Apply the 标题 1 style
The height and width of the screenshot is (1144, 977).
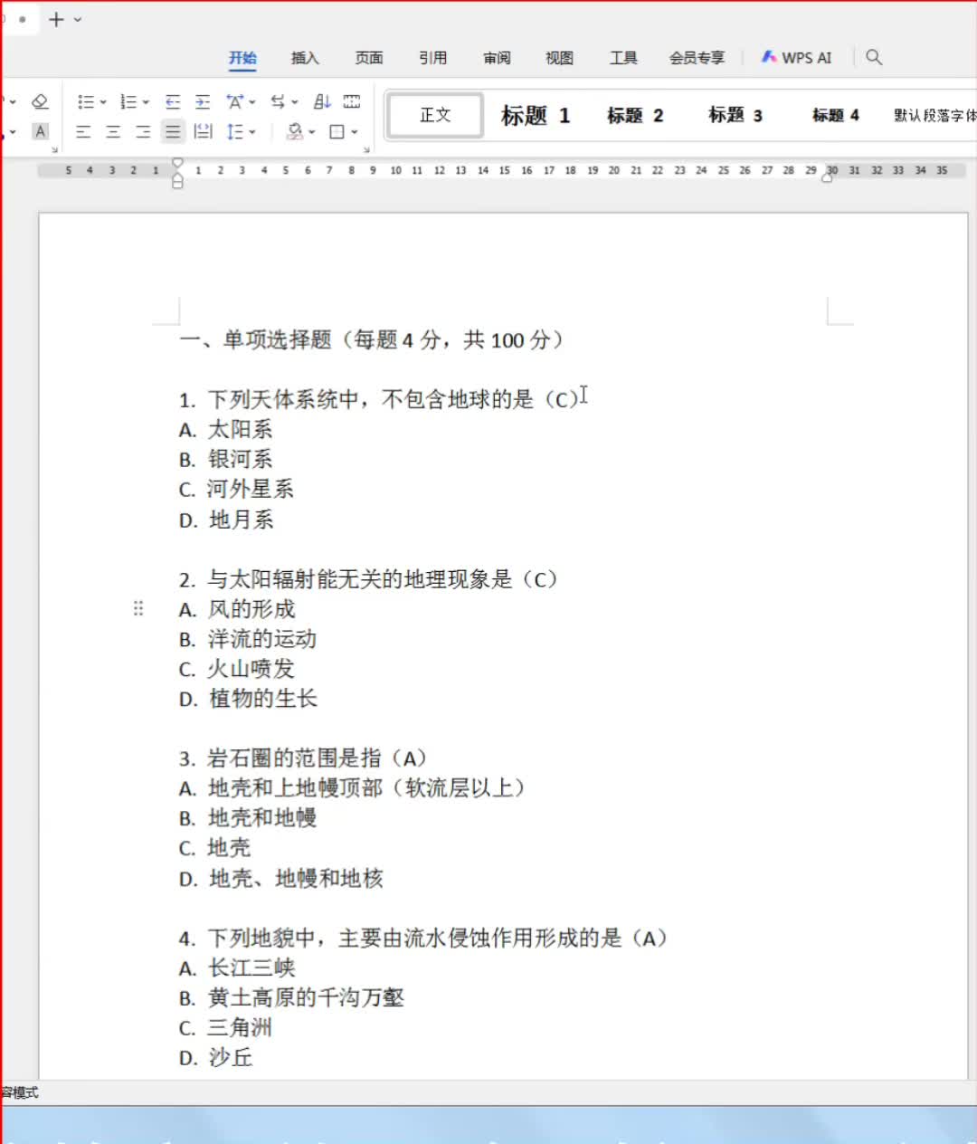click(x=535, y=115)
